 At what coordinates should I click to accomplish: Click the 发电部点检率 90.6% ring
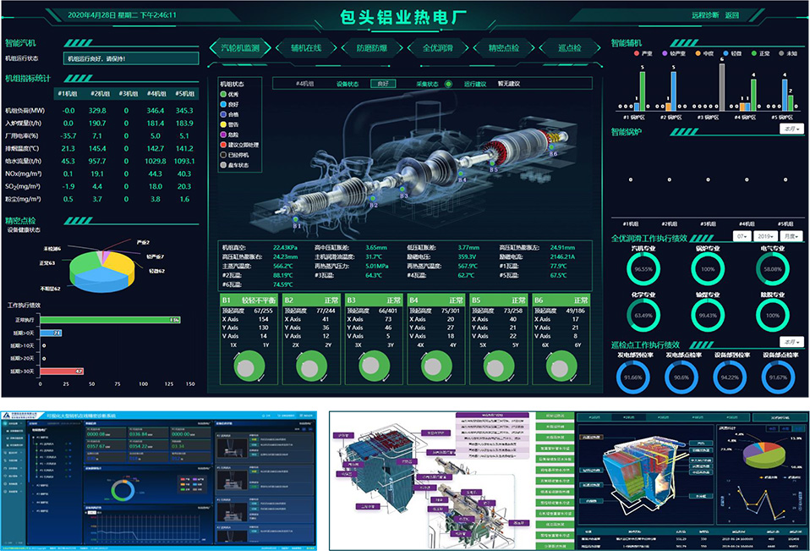click(681, 377)
